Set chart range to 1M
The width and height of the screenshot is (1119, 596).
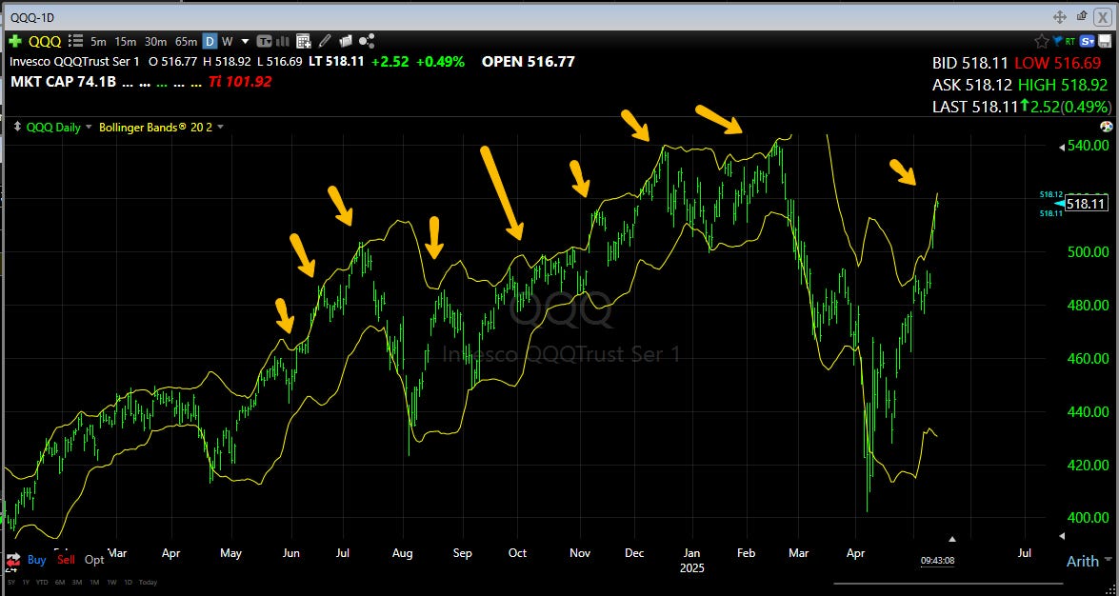tap(94, 583)
